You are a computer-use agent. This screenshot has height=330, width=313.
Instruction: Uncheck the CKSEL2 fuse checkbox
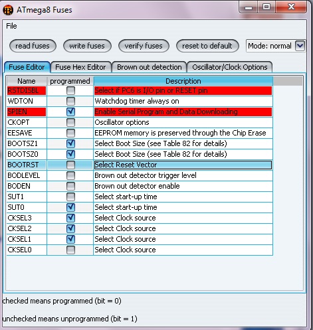[x=70, y=228]
